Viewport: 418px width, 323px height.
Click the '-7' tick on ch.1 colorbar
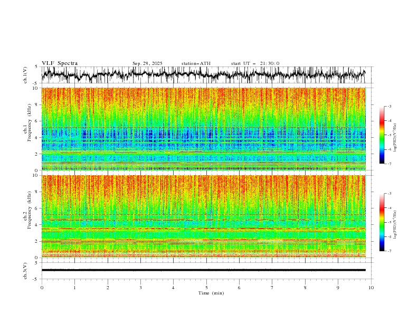(x=389, y=164)
